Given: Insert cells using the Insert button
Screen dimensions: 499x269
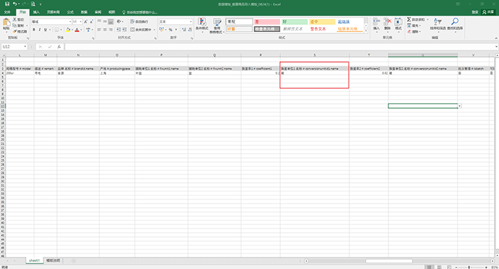Looking at the screenshot, I should (x=376, y=25).
